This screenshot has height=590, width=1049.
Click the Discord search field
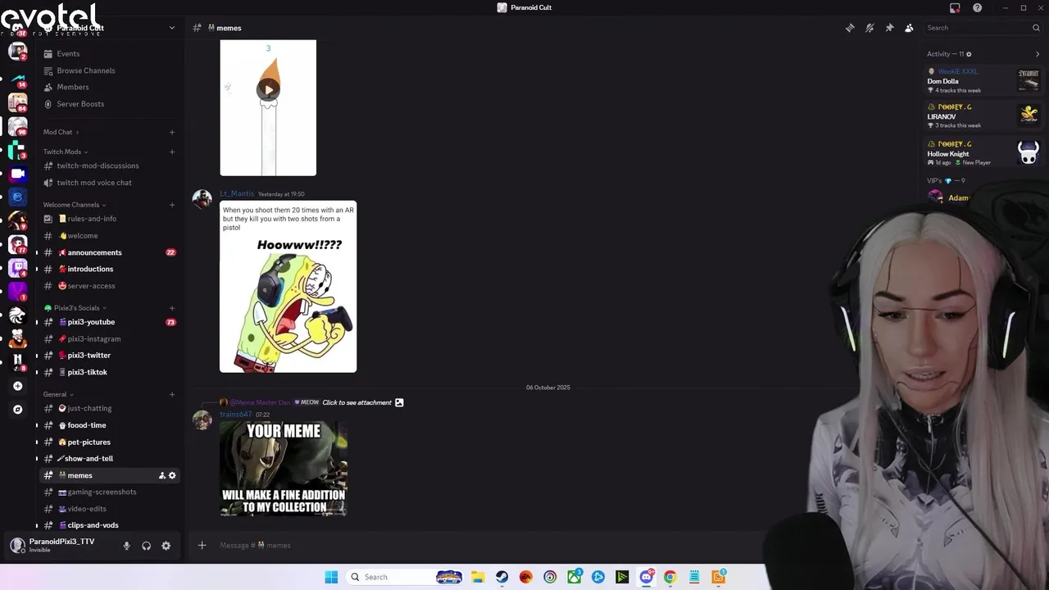tap(983, 28)
